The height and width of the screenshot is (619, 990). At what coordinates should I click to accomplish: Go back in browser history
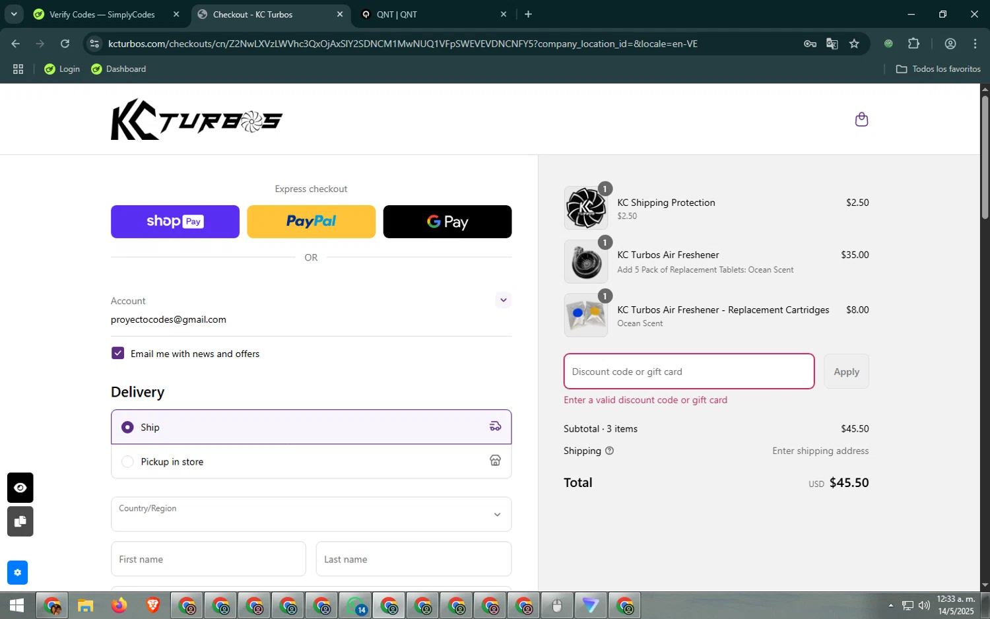[x=16, y=44]
